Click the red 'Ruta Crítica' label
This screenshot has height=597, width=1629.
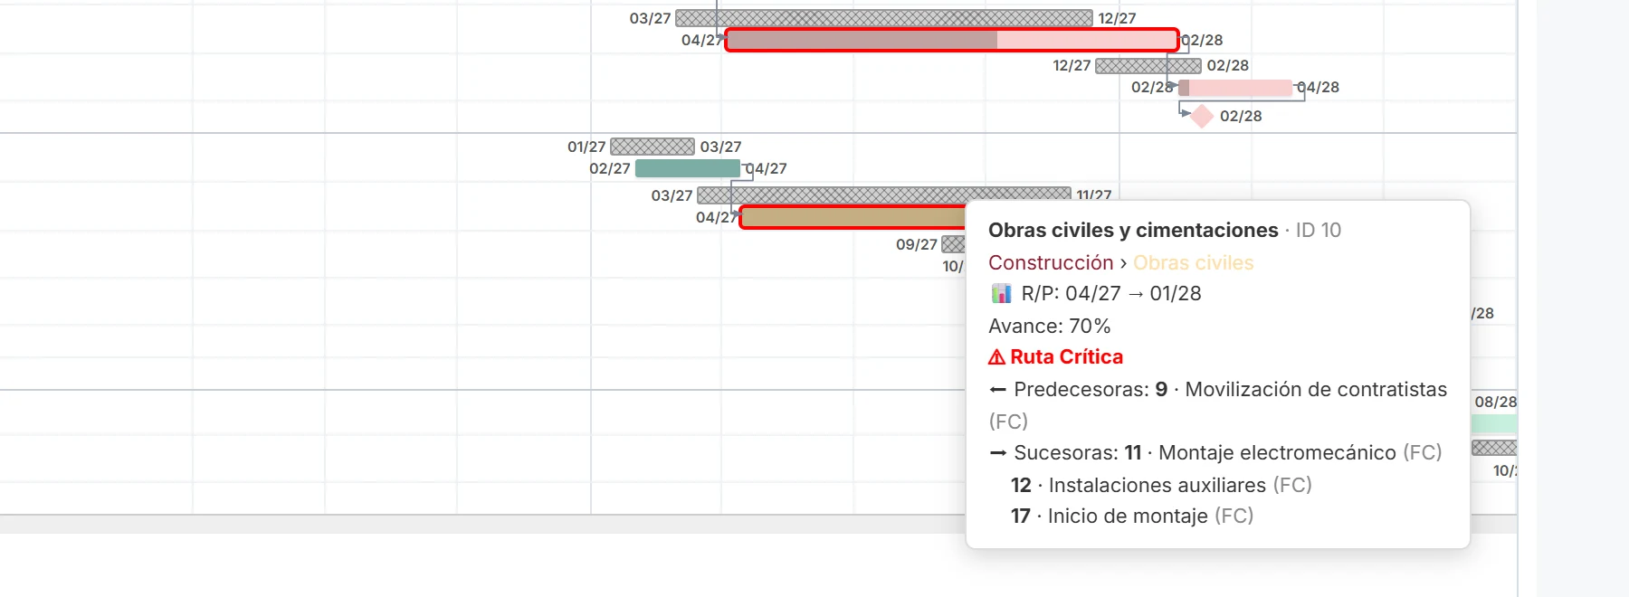pyautogui.click(x=1066, y=357)
